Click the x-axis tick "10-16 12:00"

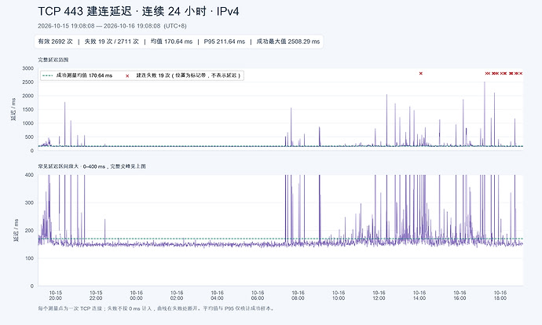pos(379,295)
